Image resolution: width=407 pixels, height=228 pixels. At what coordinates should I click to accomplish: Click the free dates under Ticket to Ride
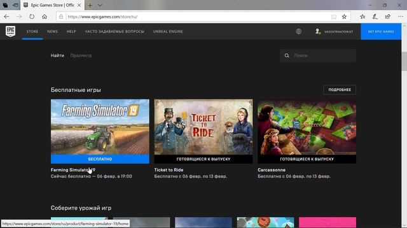coord(191,176)
